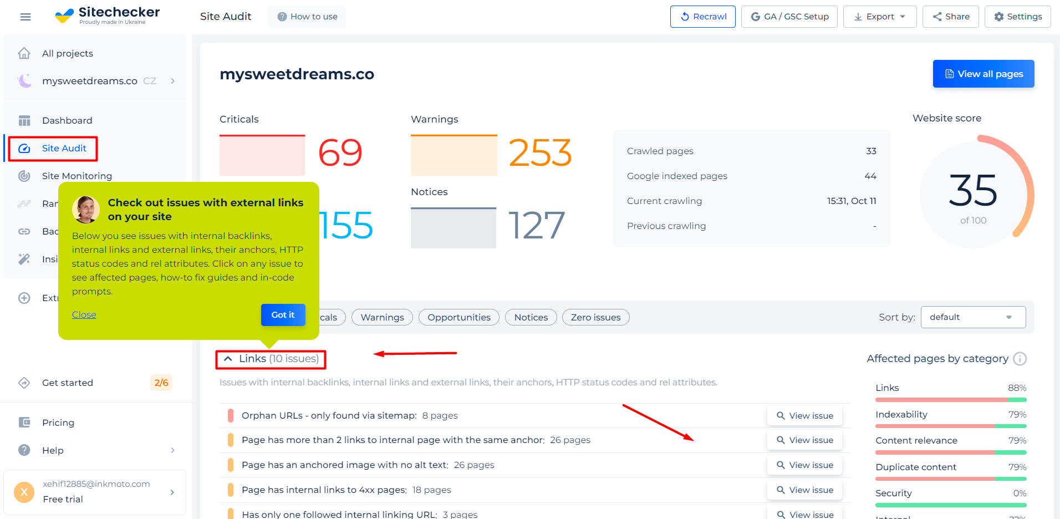Screen dimensions: 1060x519
Task: Click the Rank Tracker chart icon
Action: coord(24,203)
